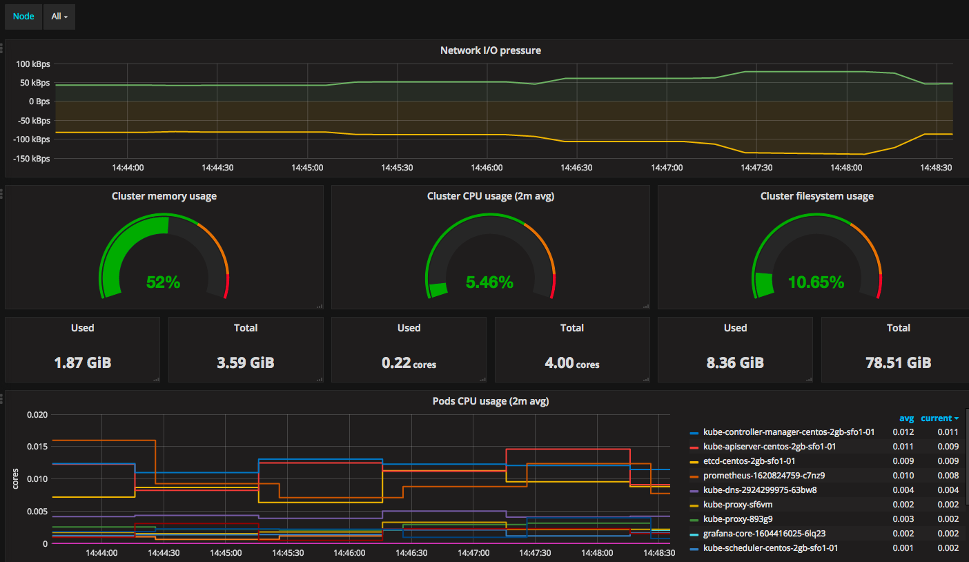
Task: Open Cluster CPU usage (2m avg) panel menu
Action: coord(490,196)
